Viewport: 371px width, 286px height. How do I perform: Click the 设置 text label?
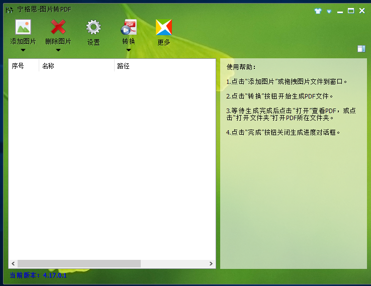click(94, 42)
